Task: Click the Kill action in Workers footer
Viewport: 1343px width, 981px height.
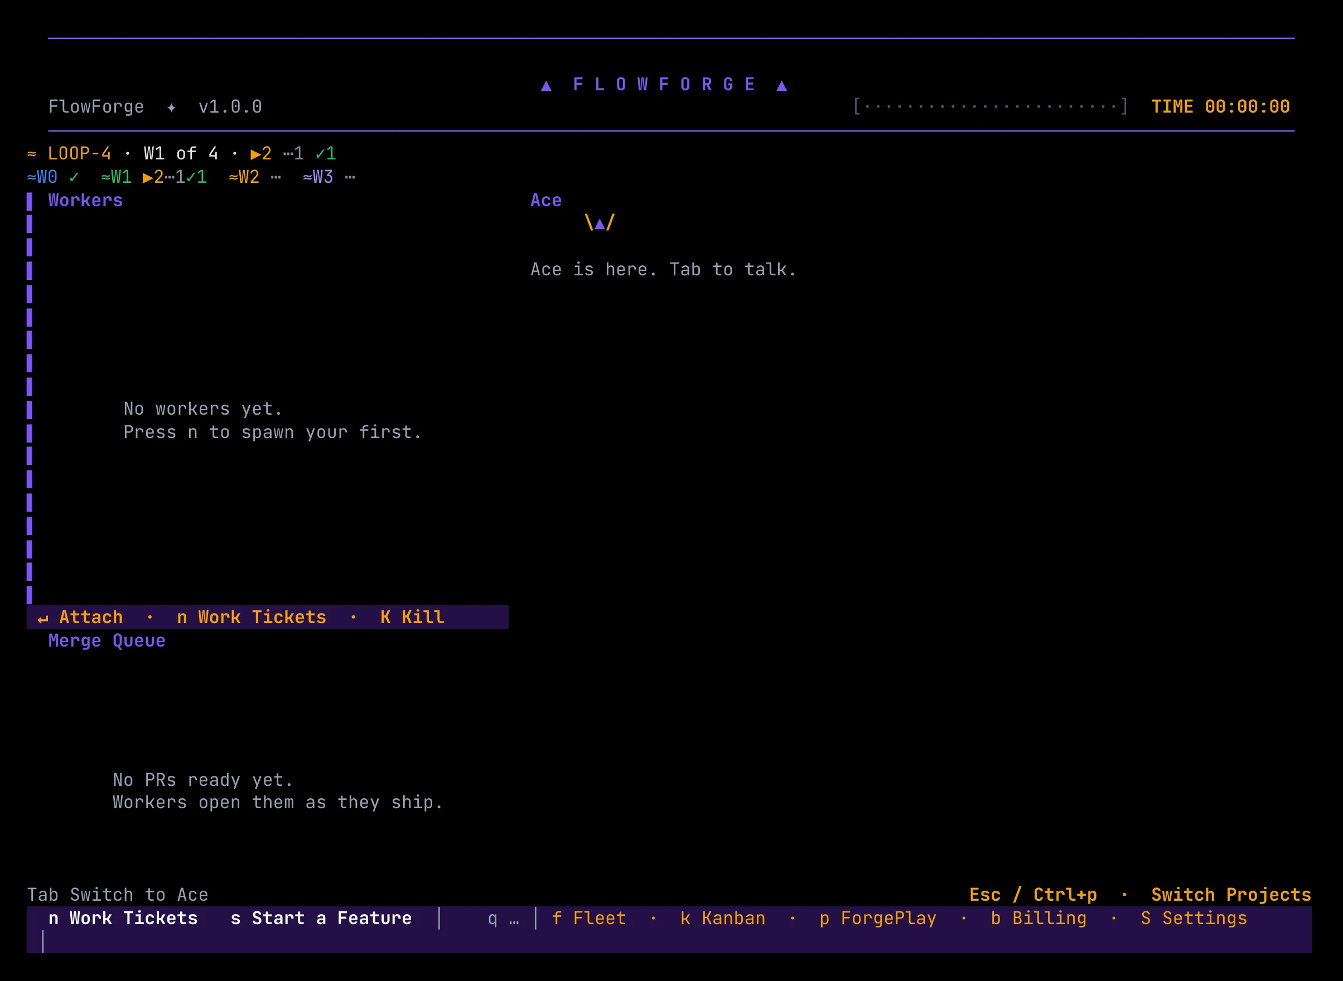Action: (x=412, y=617)
